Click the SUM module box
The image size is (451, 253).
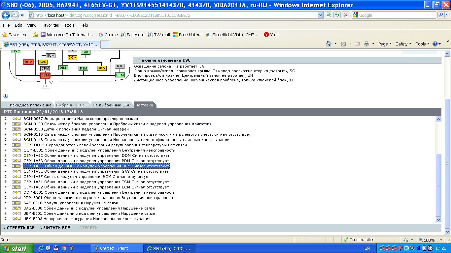[51, 56]
